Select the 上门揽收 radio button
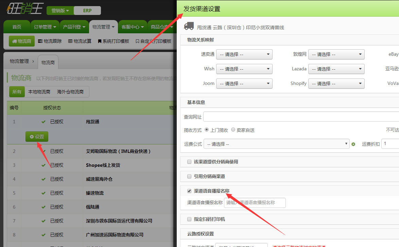 click(x=207, y=130)
